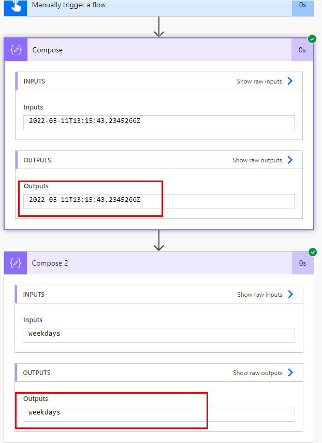Click 'Show raw inputs' link in Compose

click(x=259, y=81)
